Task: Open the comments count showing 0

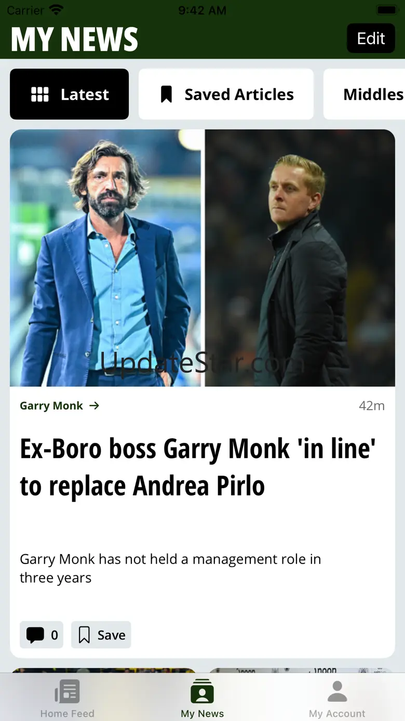Action: point(42,635)
